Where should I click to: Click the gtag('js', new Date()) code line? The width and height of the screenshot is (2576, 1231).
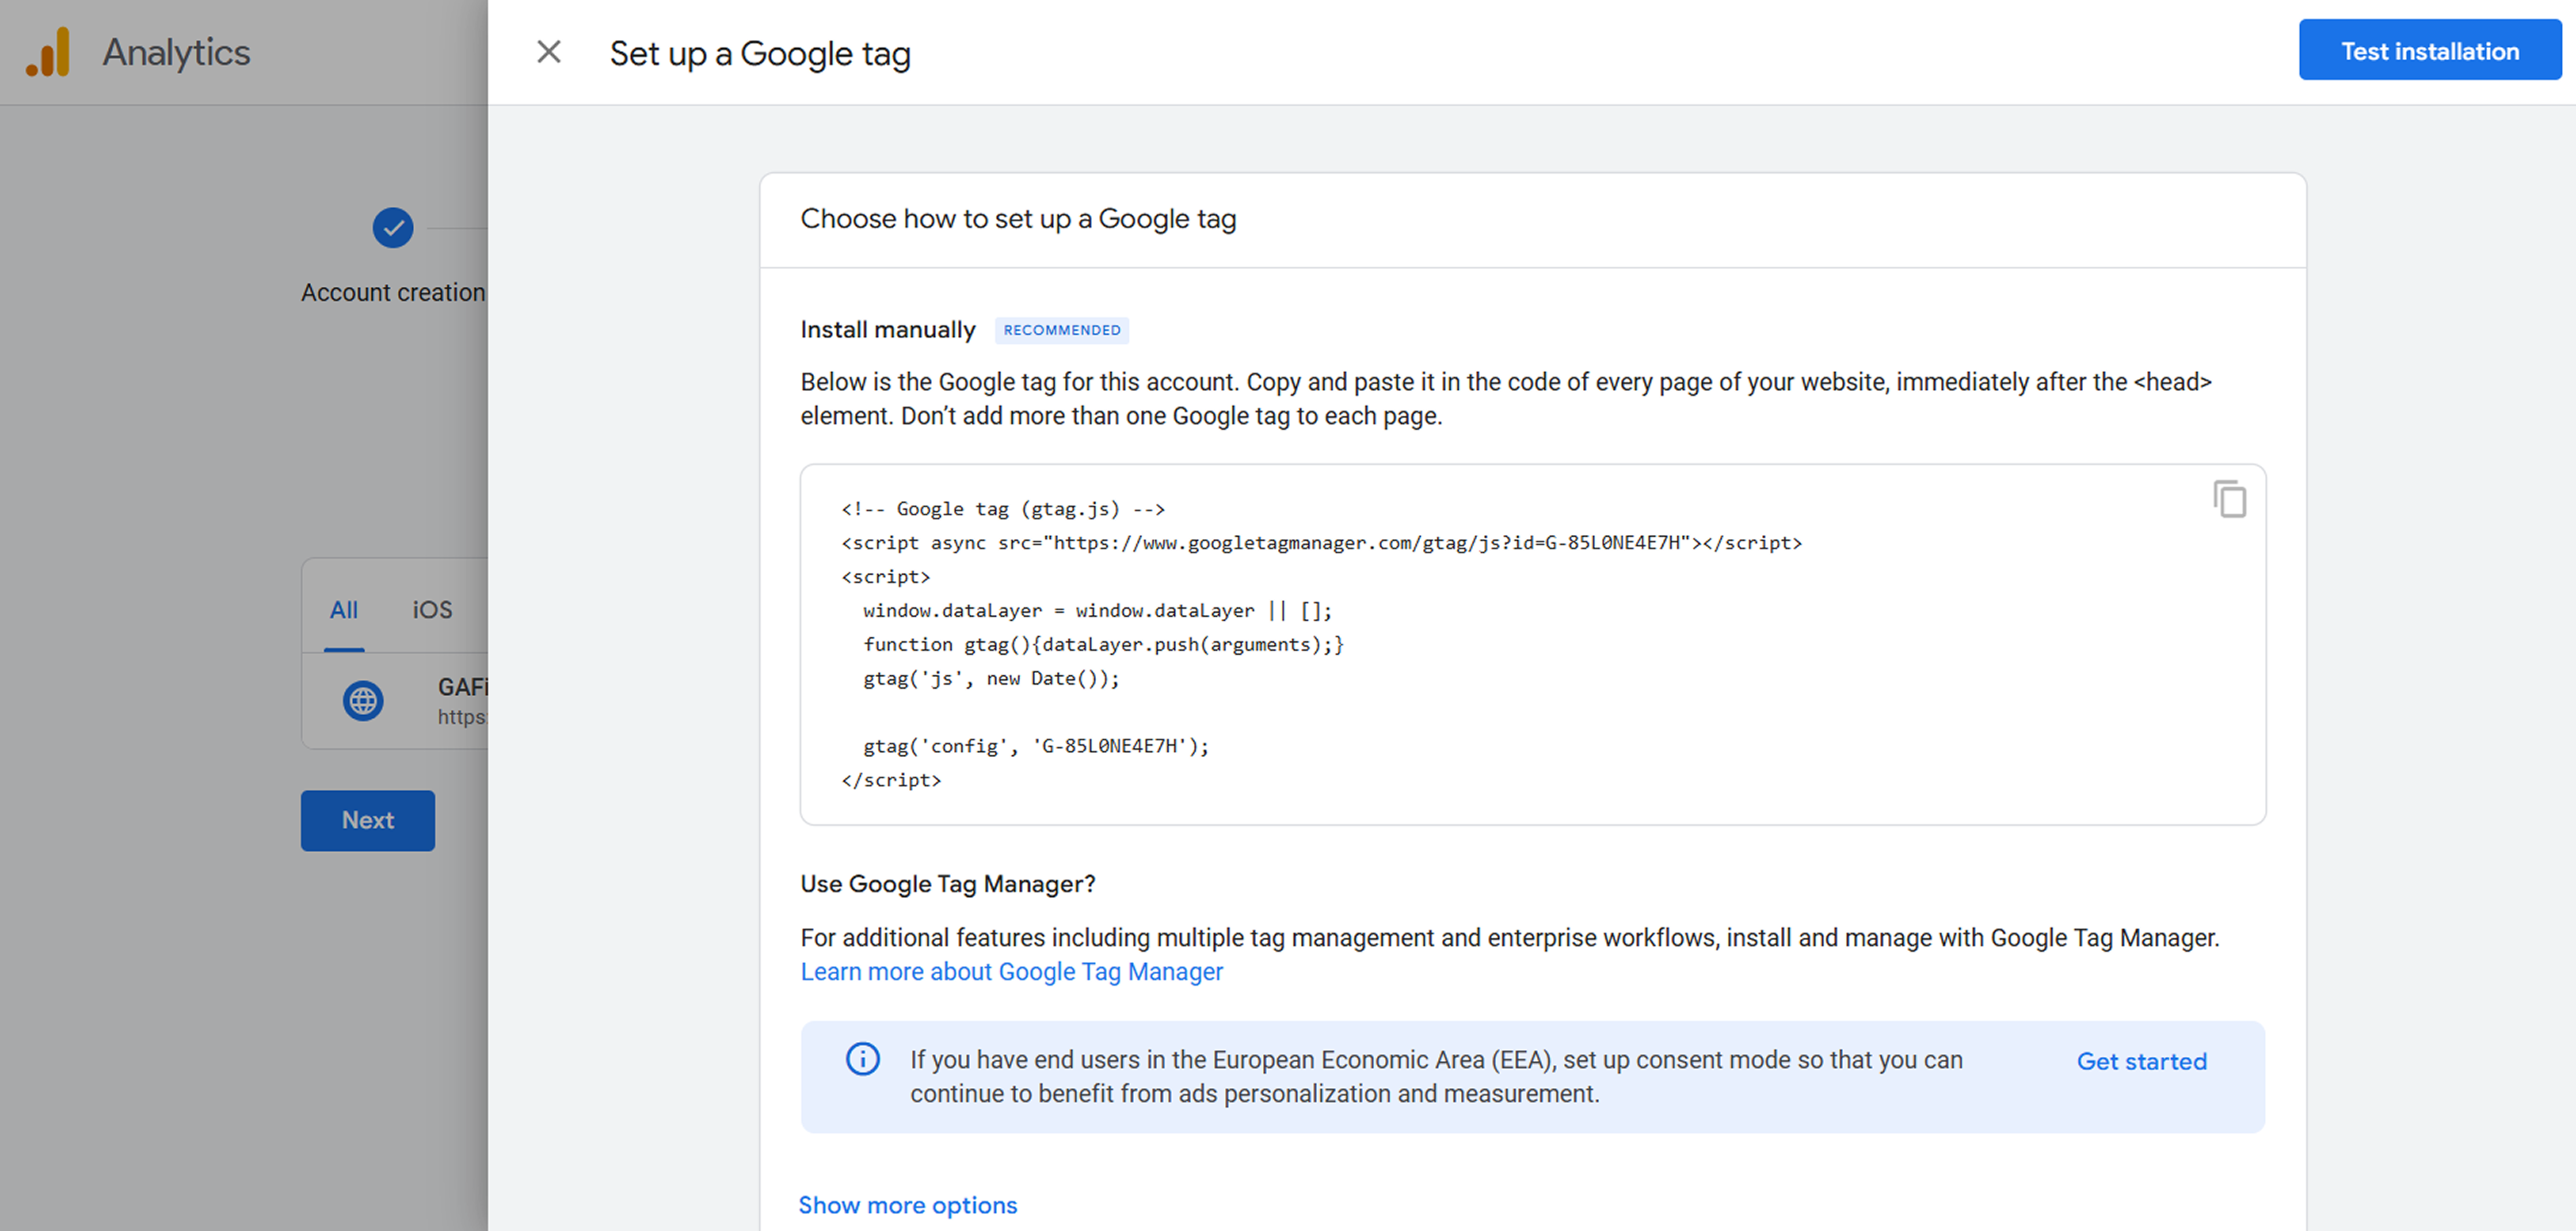tap(991, 679)
